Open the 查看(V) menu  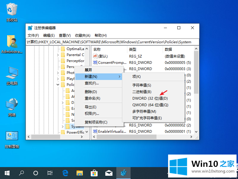[65, 36]
